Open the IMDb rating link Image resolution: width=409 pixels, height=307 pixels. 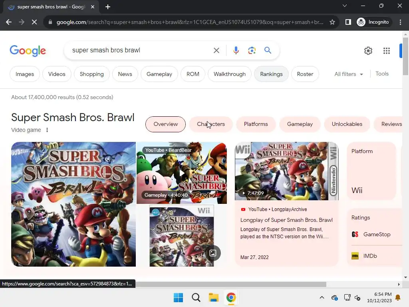point(377,256)
